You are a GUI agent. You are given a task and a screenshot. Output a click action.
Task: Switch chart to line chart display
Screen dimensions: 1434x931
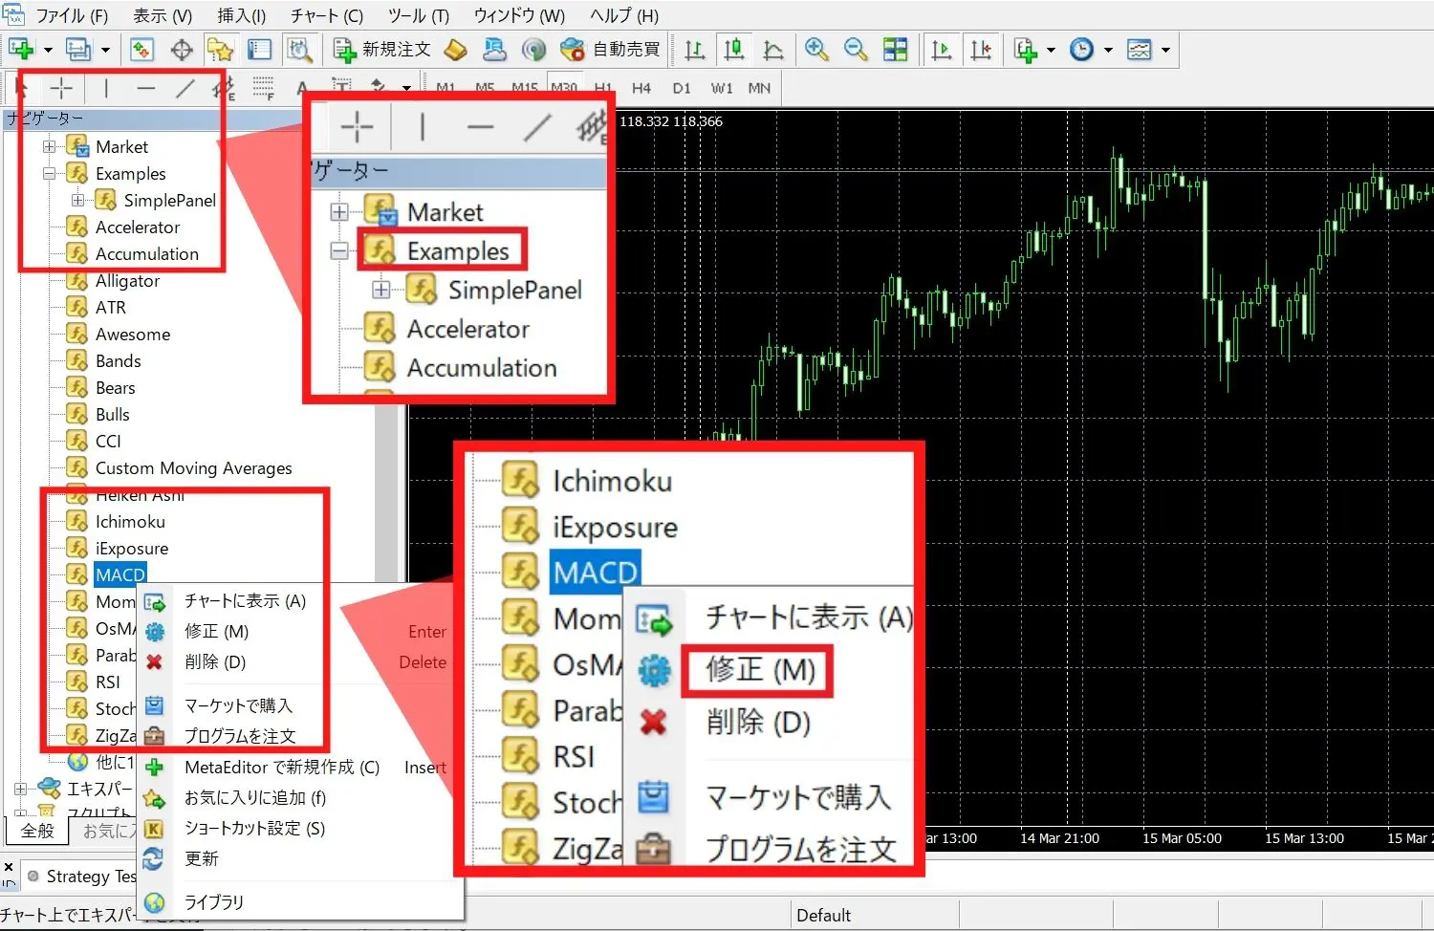773,49
